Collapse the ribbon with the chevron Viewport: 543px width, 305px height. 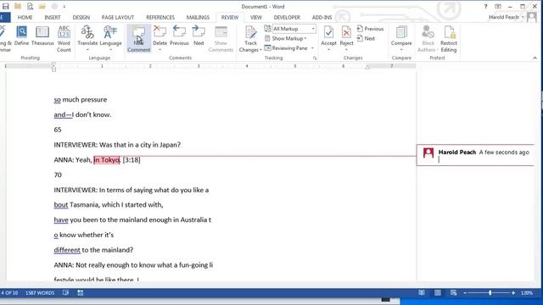[535, 58]
